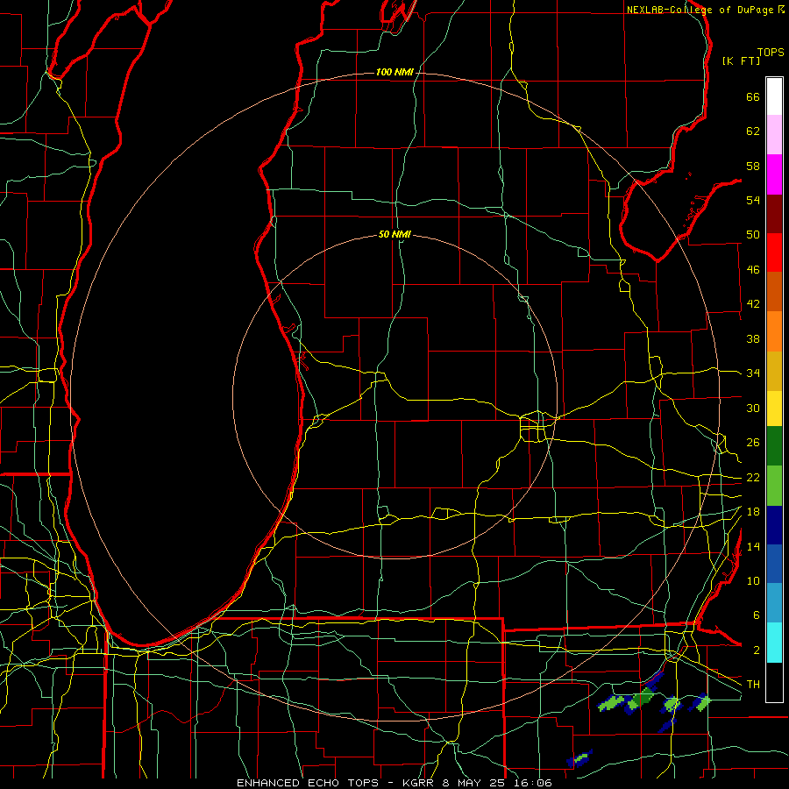The image size is (789, 789).
Task: Click the legend value '50'
Action: [753, 235]
